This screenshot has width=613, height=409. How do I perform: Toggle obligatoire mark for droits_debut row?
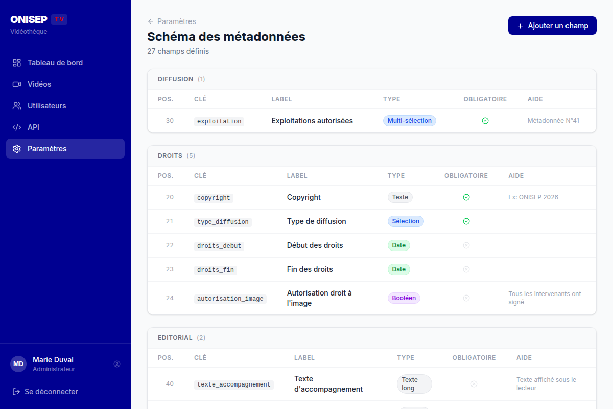point(466,245)
